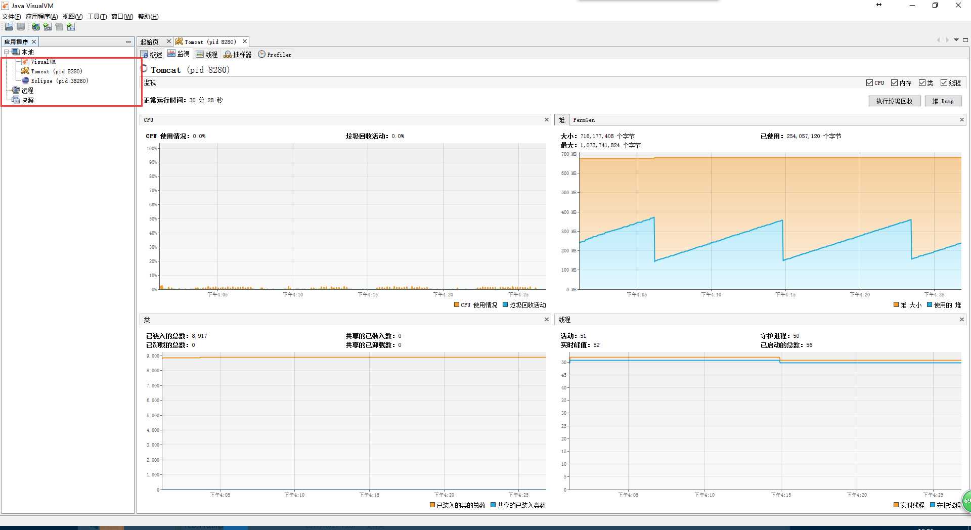
Task: Open the document list dropdown arrow
Action: click(x=956, y=40)
